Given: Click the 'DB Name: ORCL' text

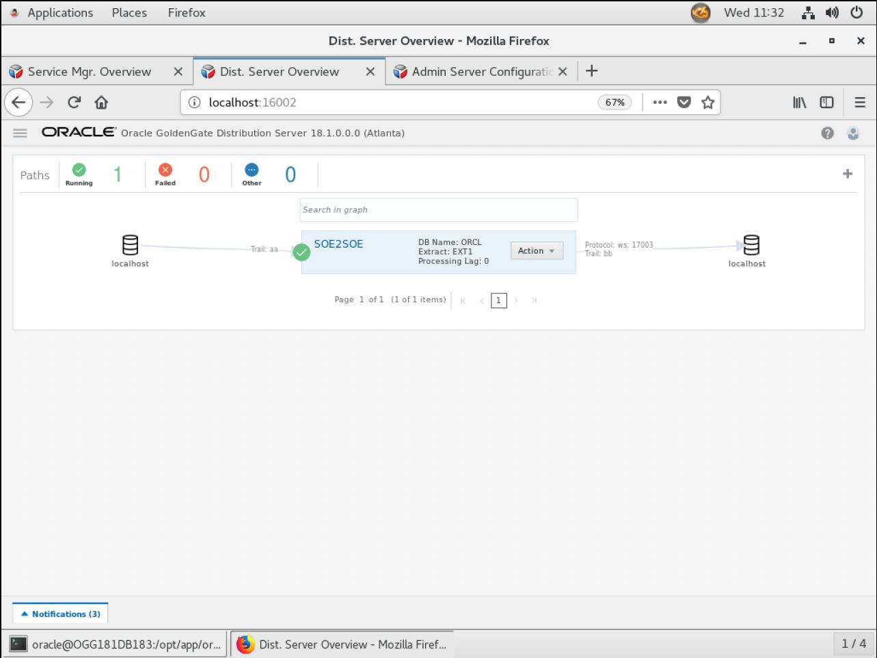Looking at the screenshot, I should coord(450,242).
